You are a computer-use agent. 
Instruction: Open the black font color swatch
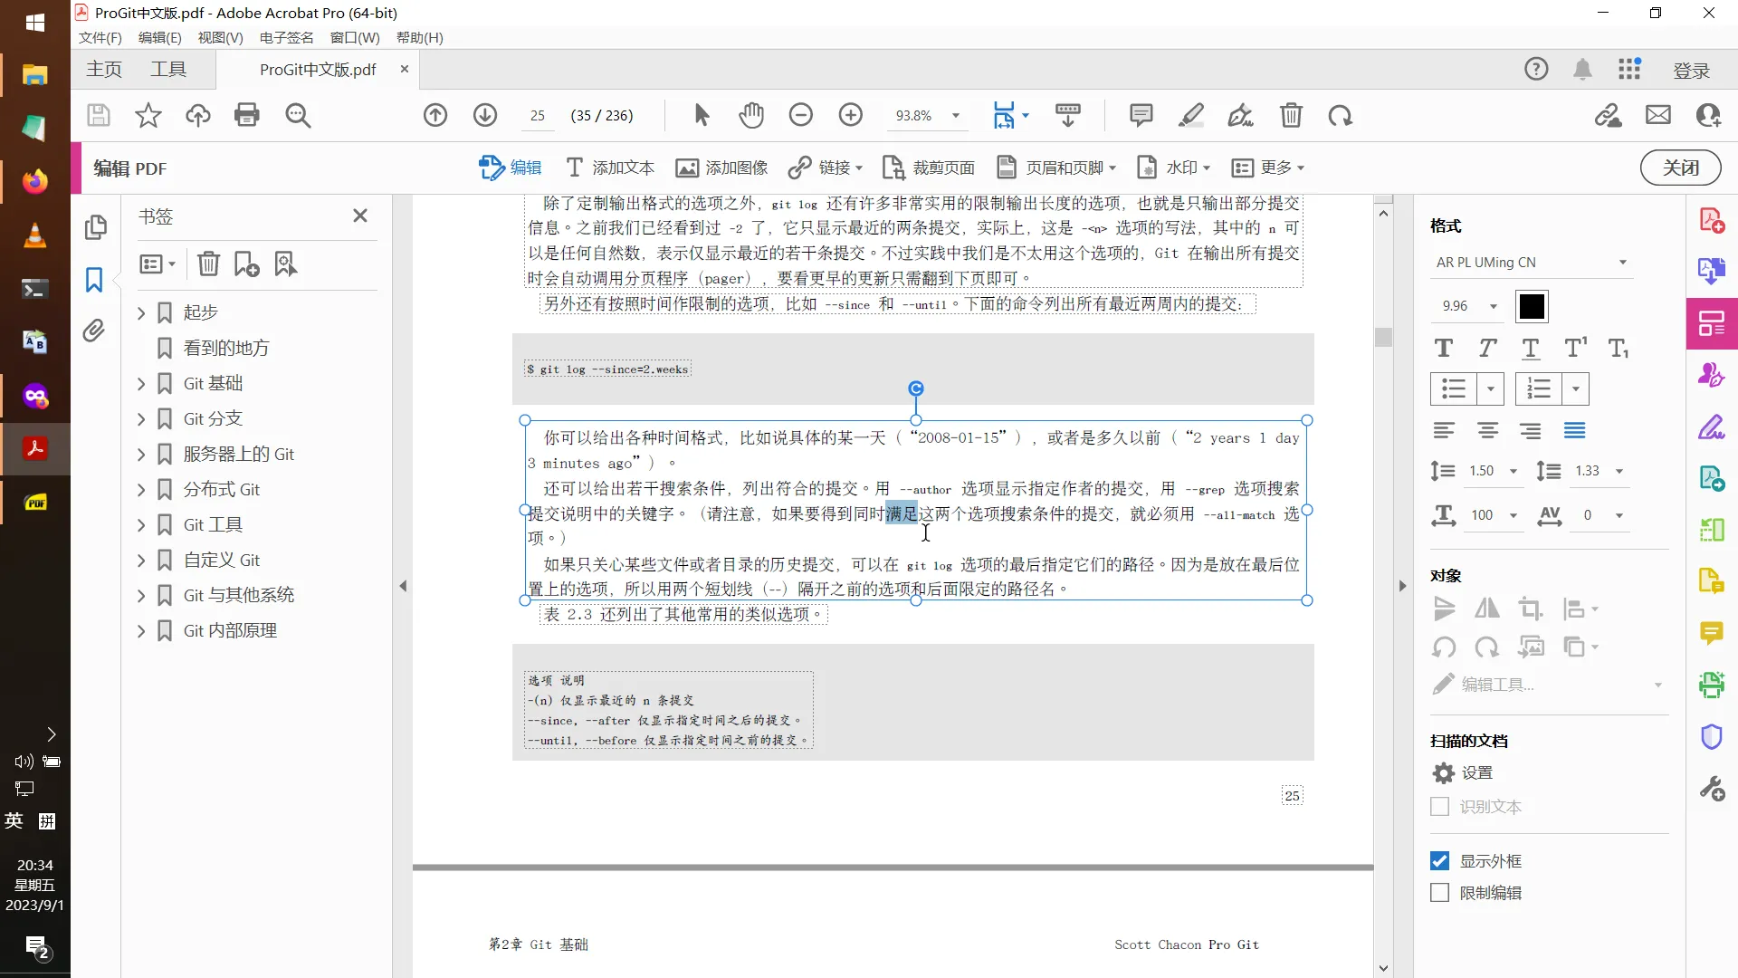(1531, 306)
